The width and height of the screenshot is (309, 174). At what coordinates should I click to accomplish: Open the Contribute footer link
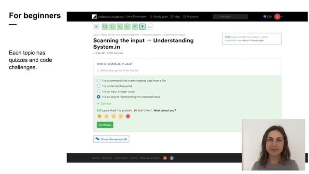coord(121,158)
